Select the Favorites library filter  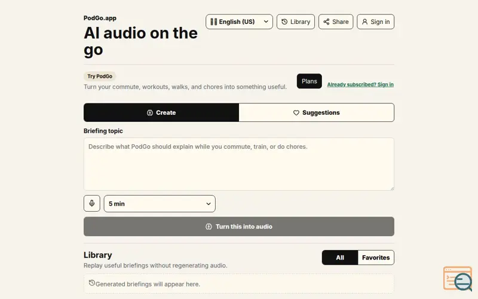[x=376, y=258]
